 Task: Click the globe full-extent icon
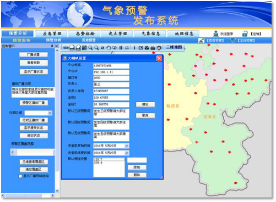[x=102, y=48]
